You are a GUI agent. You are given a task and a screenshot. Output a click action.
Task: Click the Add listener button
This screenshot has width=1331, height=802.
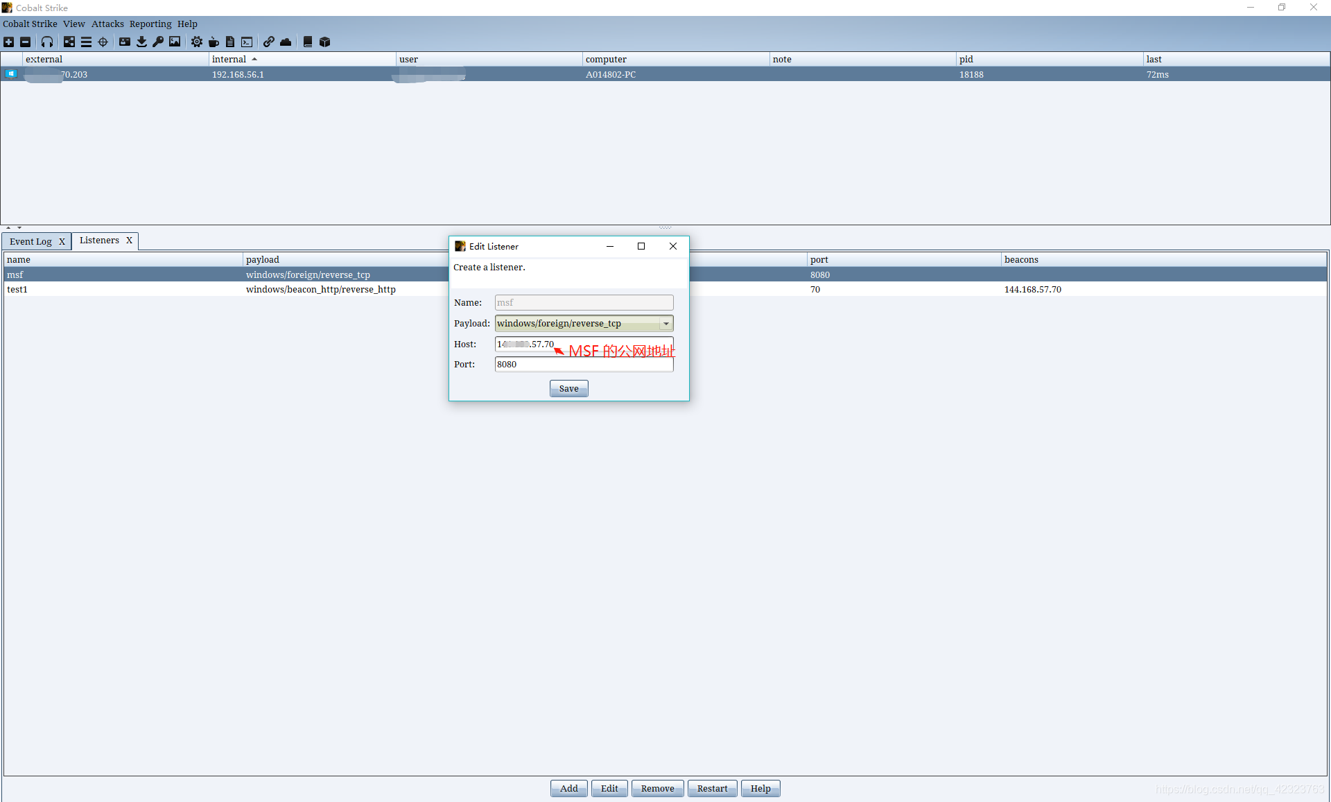pos(568,789)
